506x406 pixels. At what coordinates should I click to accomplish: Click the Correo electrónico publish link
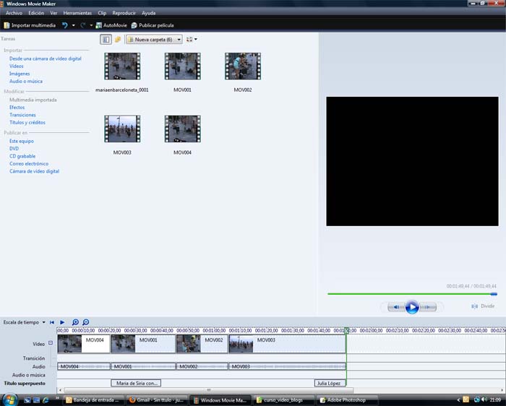pos(29,164)
